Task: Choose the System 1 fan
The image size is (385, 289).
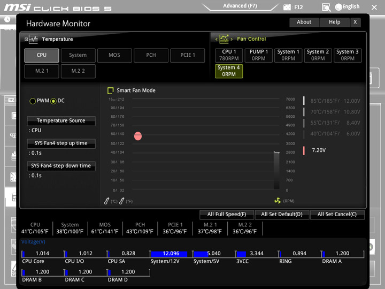Action: [288, 55]
